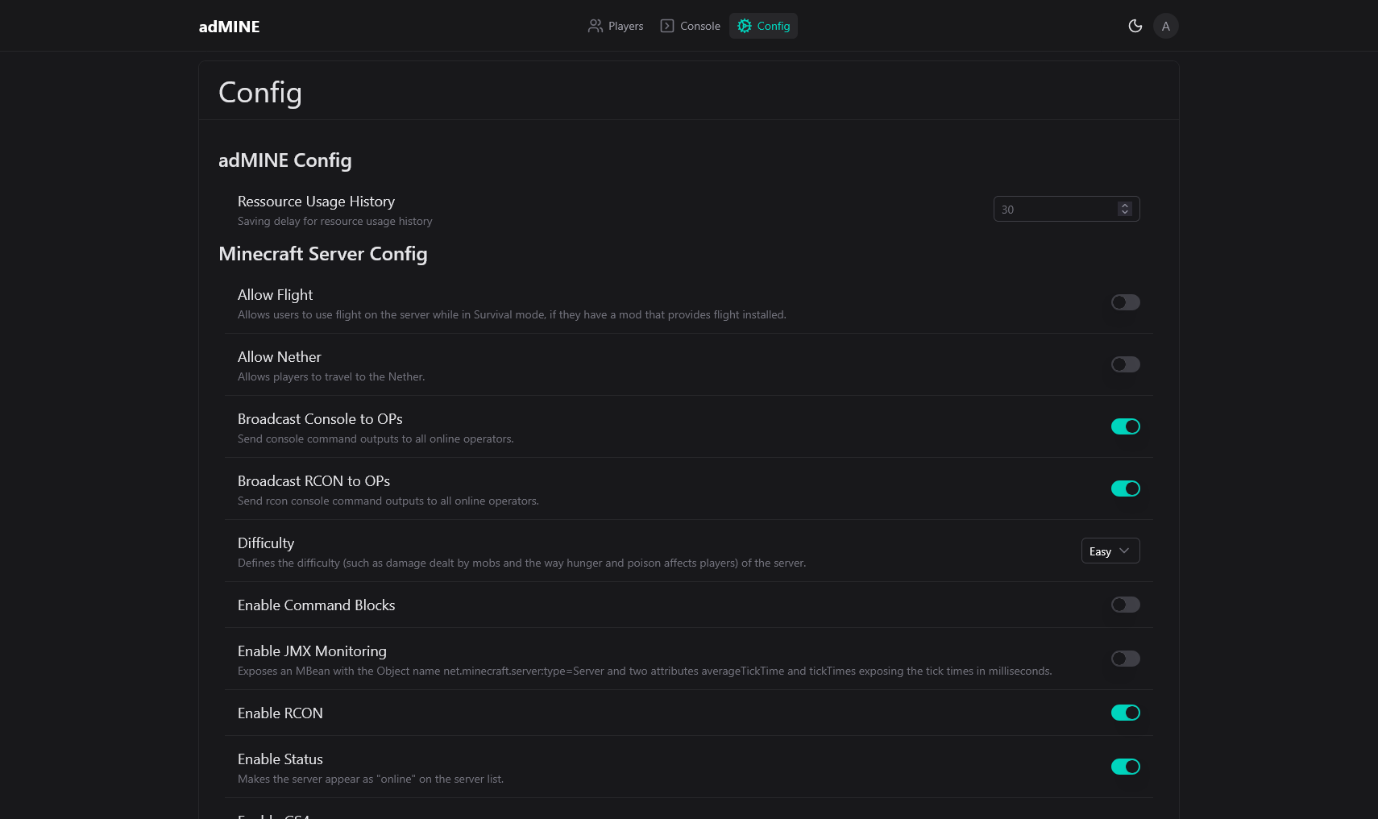Disable the Enable RCON switch

click(1125, 713)
